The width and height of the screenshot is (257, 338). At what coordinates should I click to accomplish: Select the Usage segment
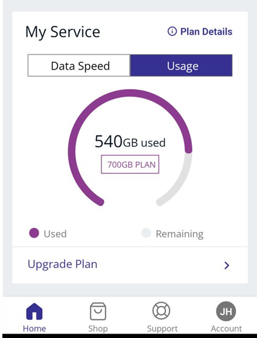point(181,66)
